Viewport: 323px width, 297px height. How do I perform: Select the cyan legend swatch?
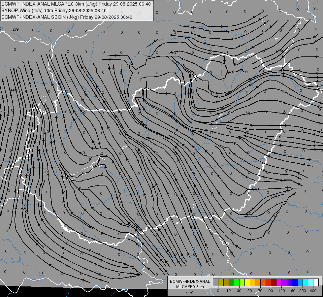305,282
